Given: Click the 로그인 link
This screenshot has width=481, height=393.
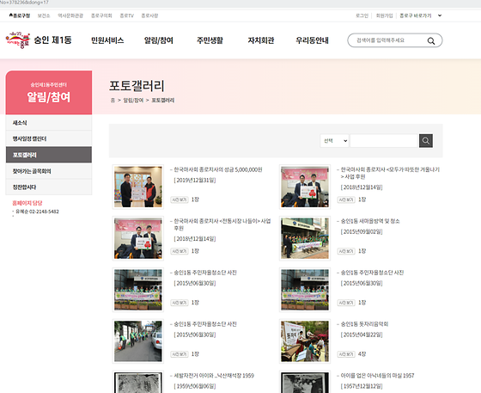Looking at the screenshot, I should 362,15.
